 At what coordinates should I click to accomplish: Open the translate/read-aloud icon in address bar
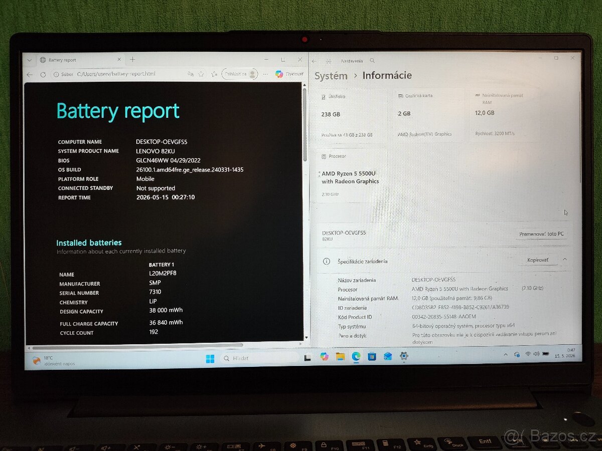pyautogui.click(x=191, y=74)
